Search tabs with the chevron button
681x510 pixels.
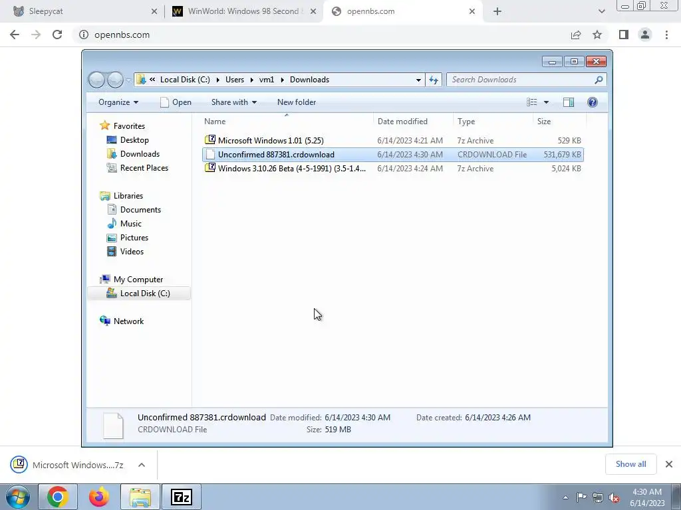tap(601, 11)
